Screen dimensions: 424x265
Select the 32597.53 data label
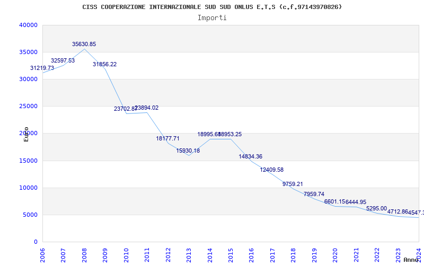(x=63, y=60)
